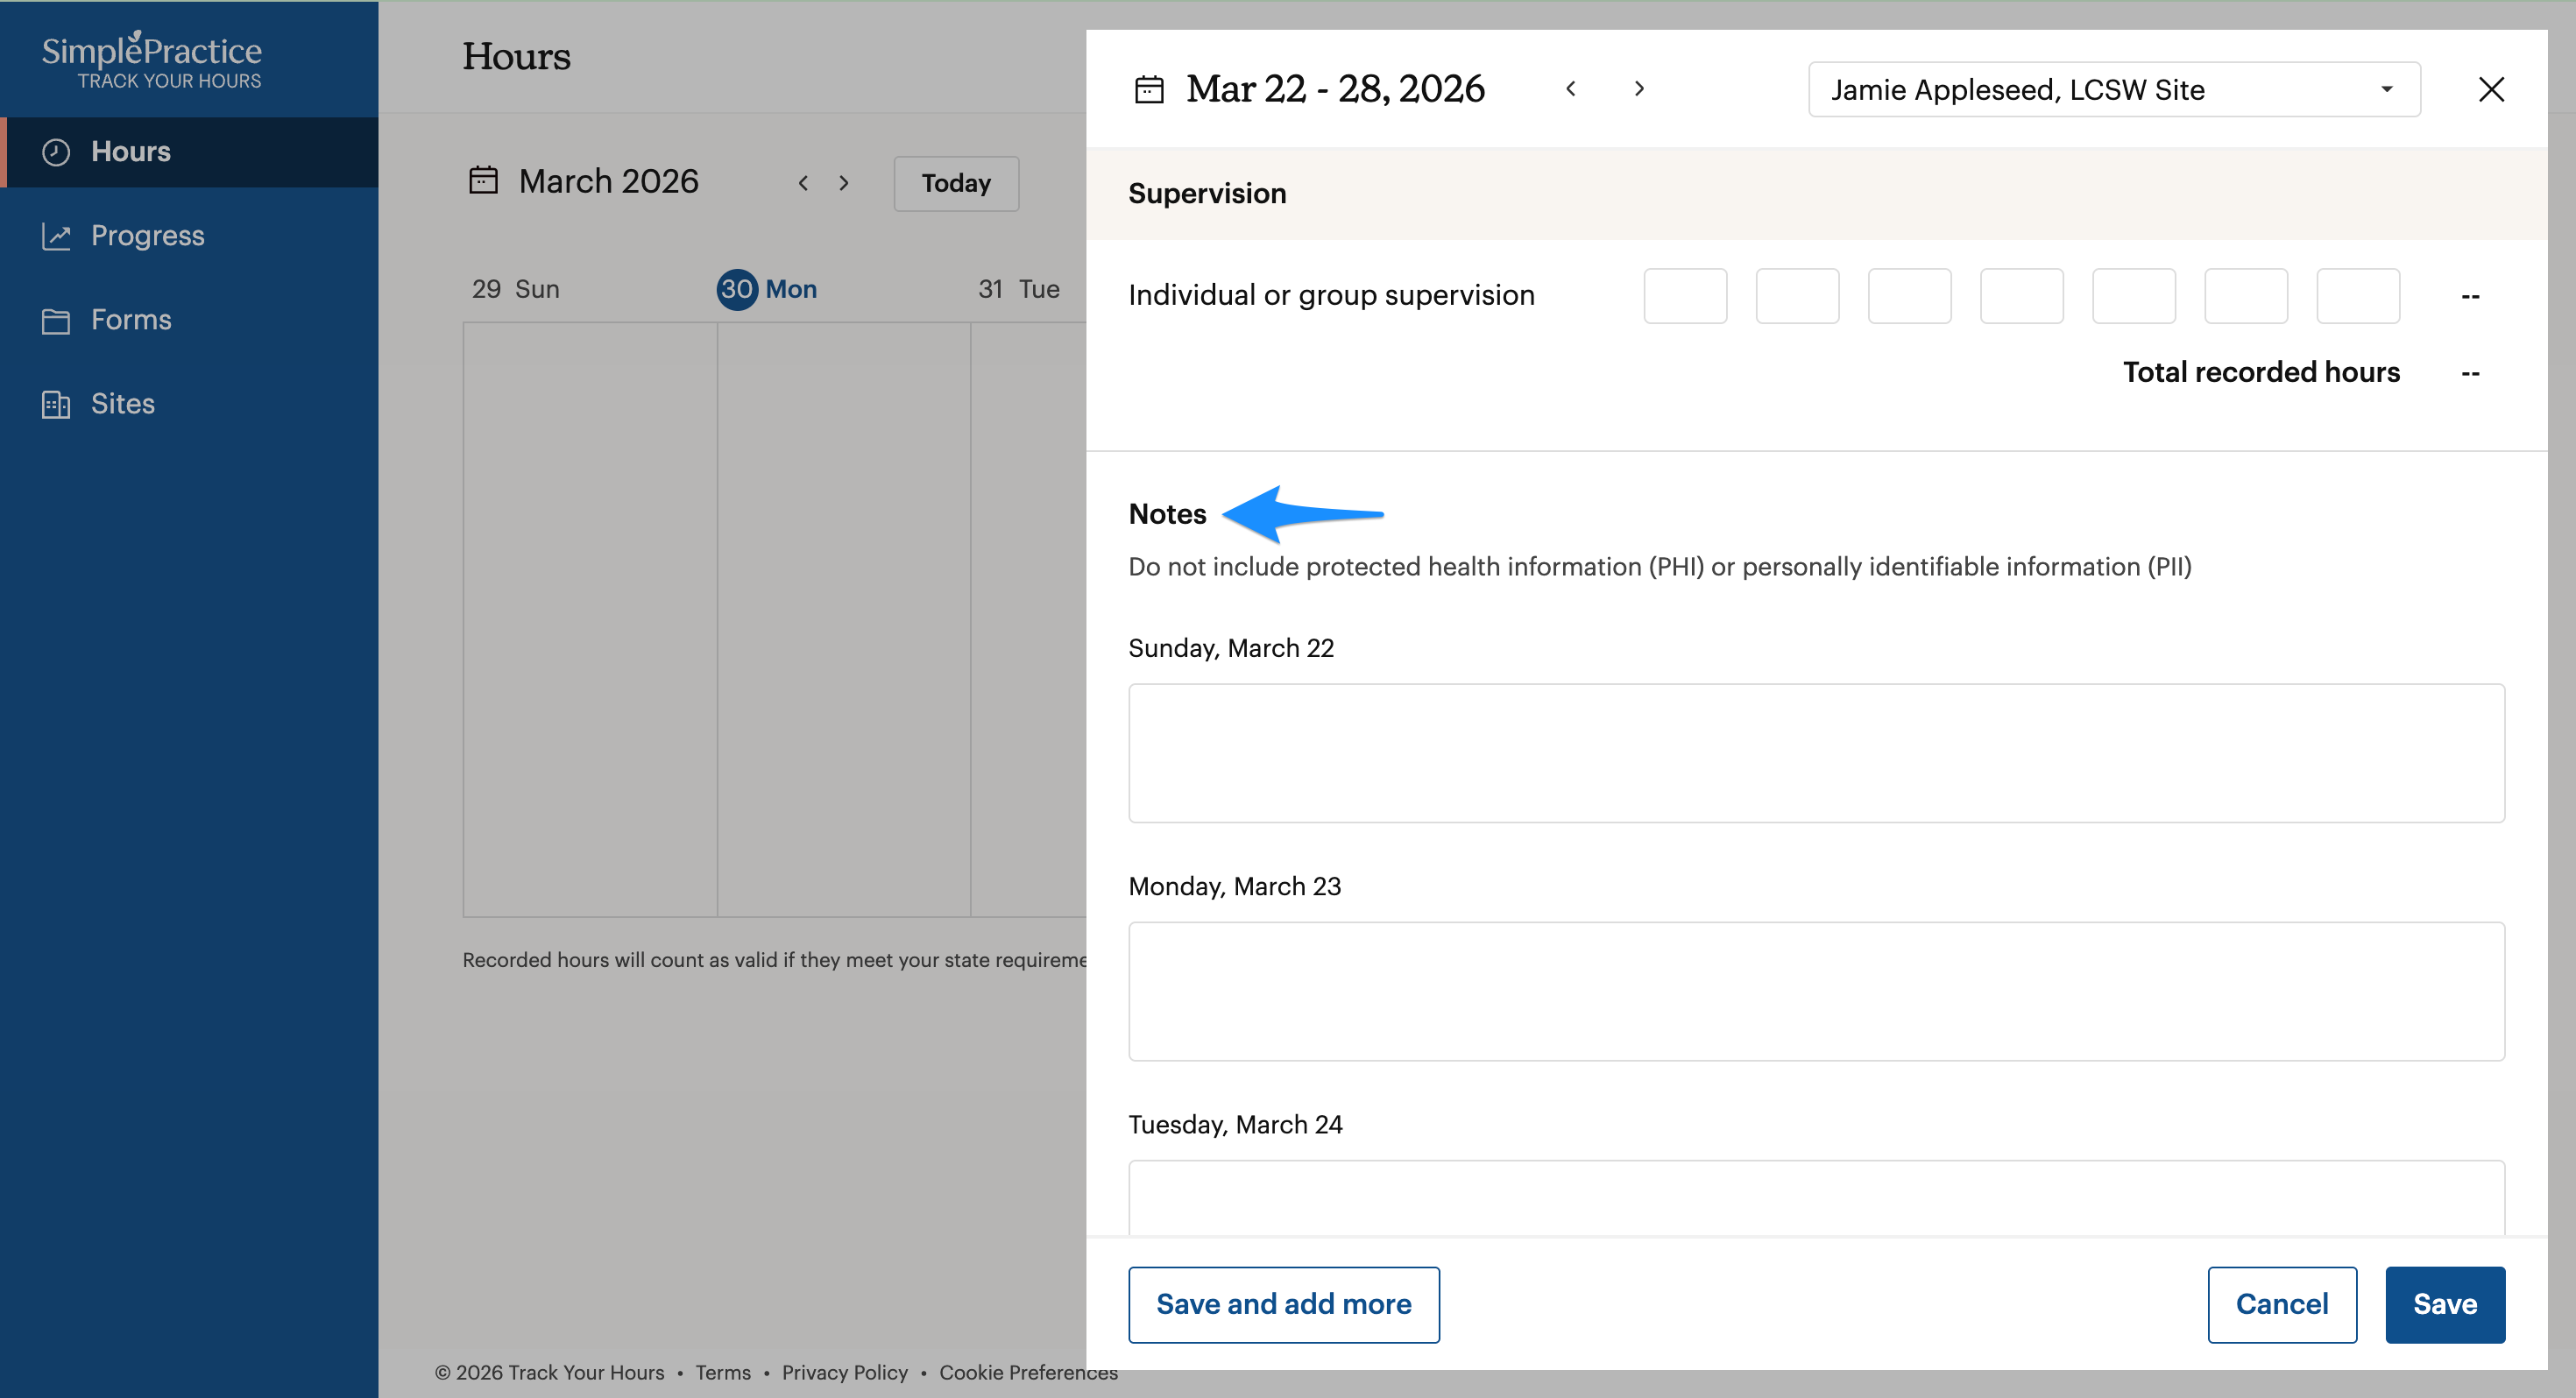The image size is (2576, 1398).
Task: Click the building icon beside Sites
Action: (x=56, y=404)
